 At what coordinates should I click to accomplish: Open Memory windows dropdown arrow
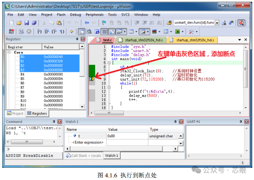(x=136, y=32)
